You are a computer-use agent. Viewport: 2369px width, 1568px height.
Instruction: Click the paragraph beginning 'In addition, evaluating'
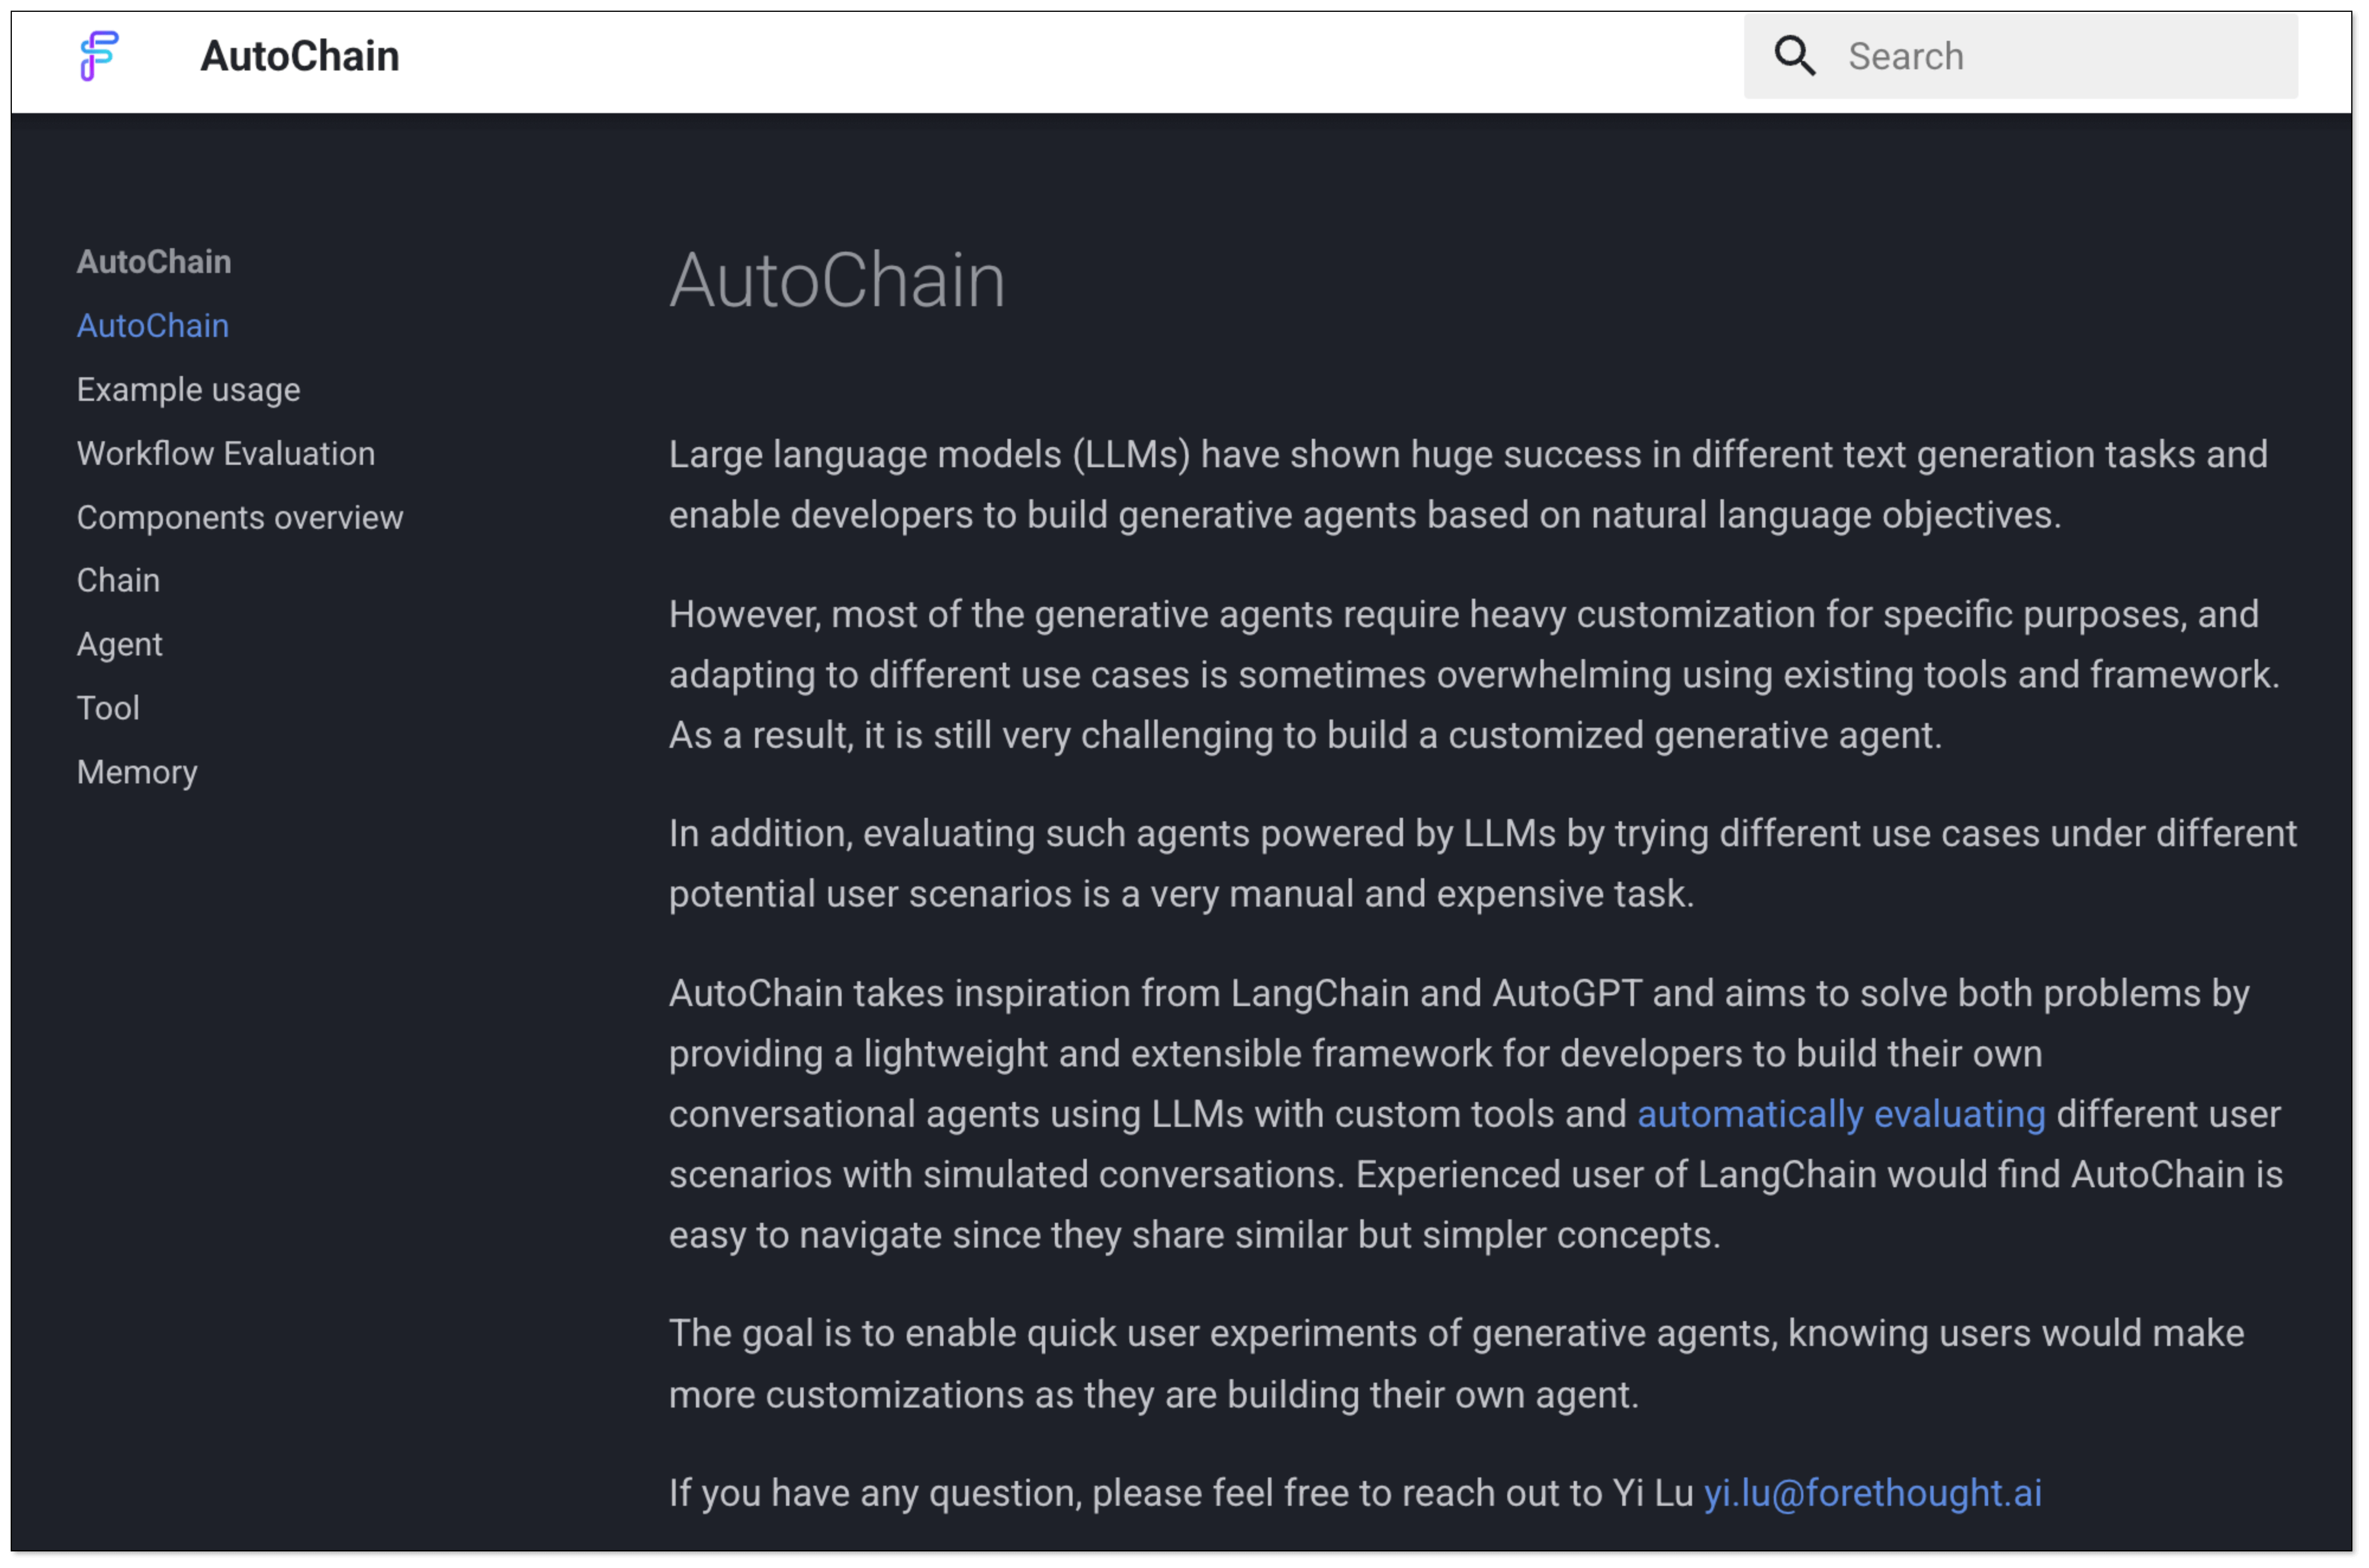click(x=1400, y=864)
